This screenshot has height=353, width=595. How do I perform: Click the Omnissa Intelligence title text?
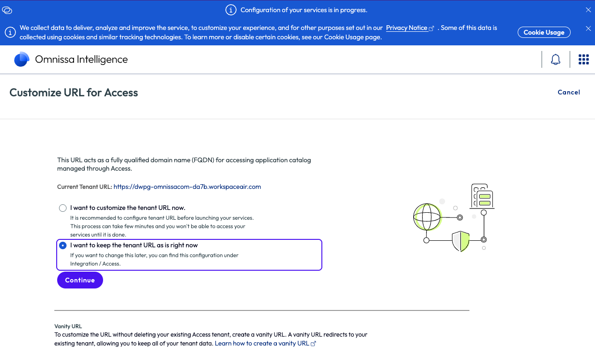82,59
